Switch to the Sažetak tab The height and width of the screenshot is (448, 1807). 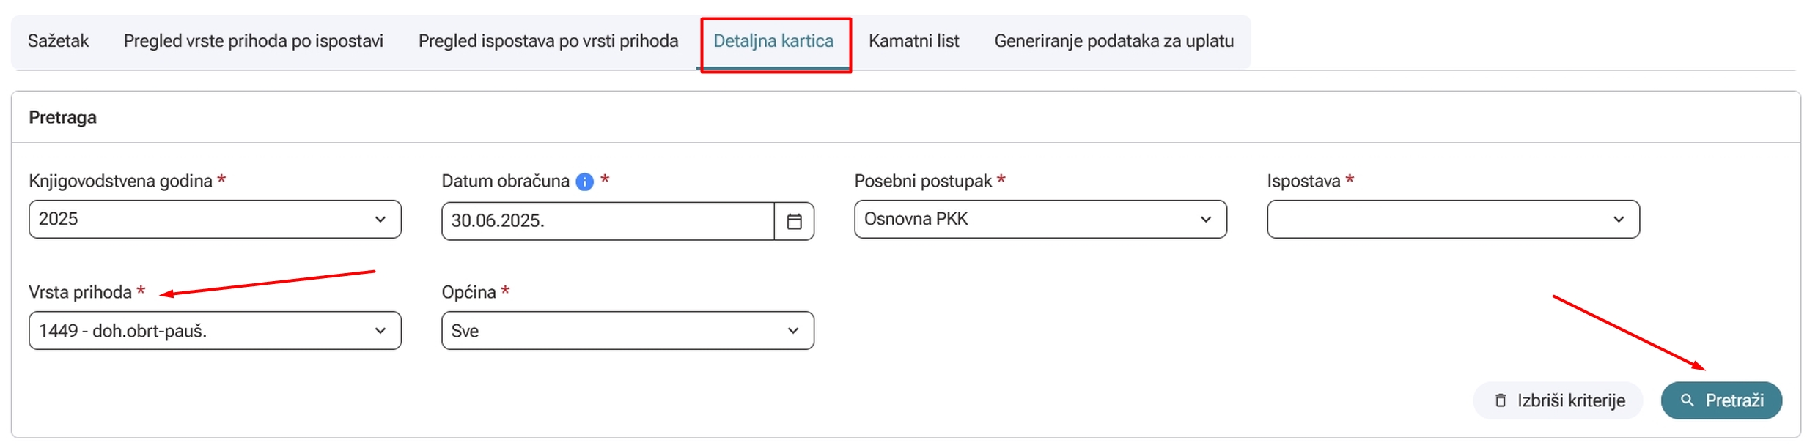pos(58,42)
